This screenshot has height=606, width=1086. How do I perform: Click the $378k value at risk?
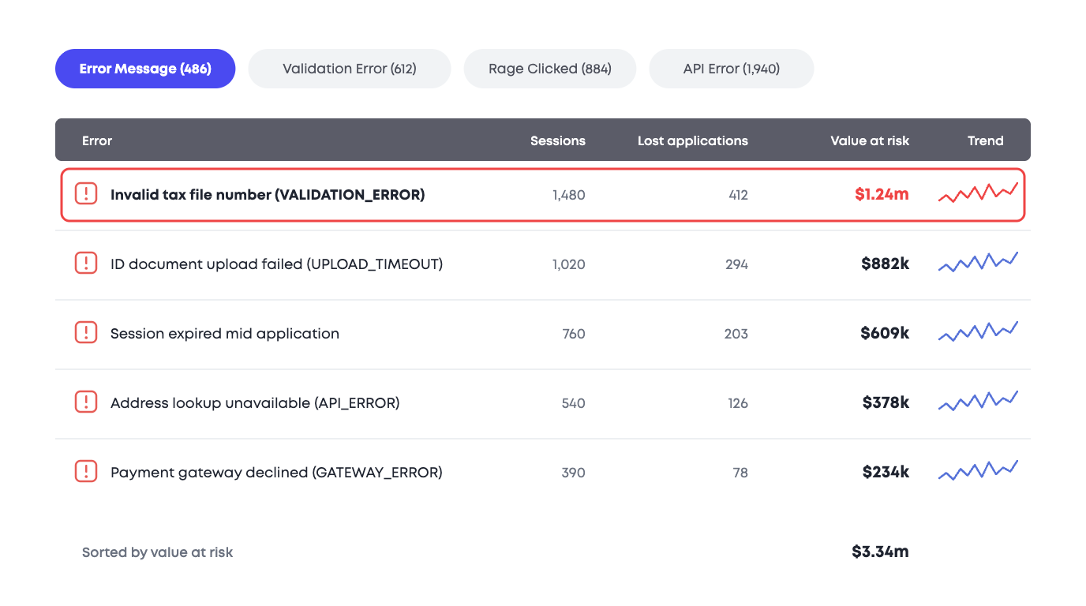coord(886,402)
